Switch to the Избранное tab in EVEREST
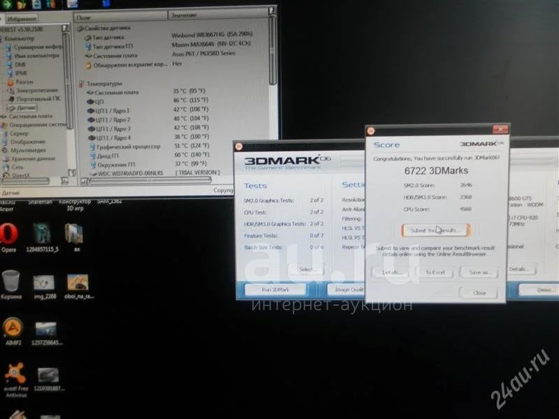559x419 pixels. (x=22, y=19)
